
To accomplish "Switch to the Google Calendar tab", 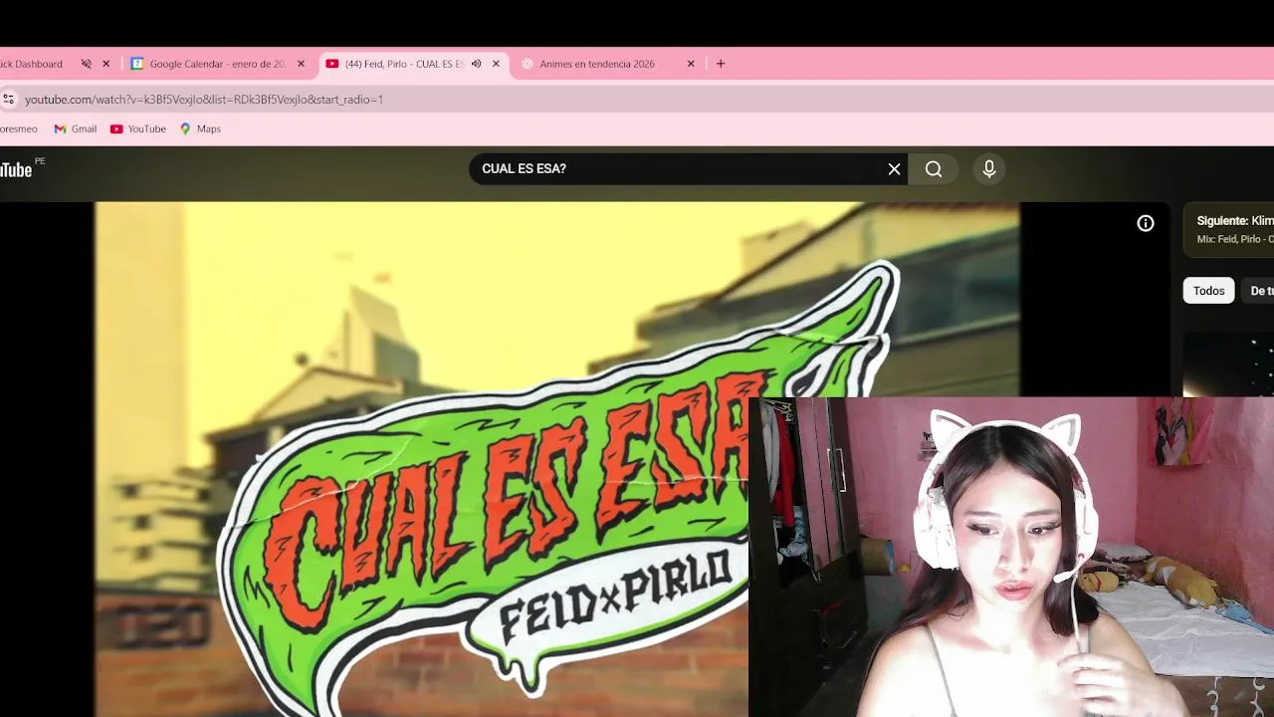I will pos(217,64).
